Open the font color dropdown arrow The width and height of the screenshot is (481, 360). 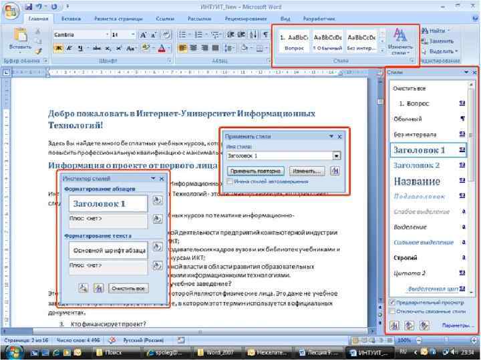click(x=169, y=48)
